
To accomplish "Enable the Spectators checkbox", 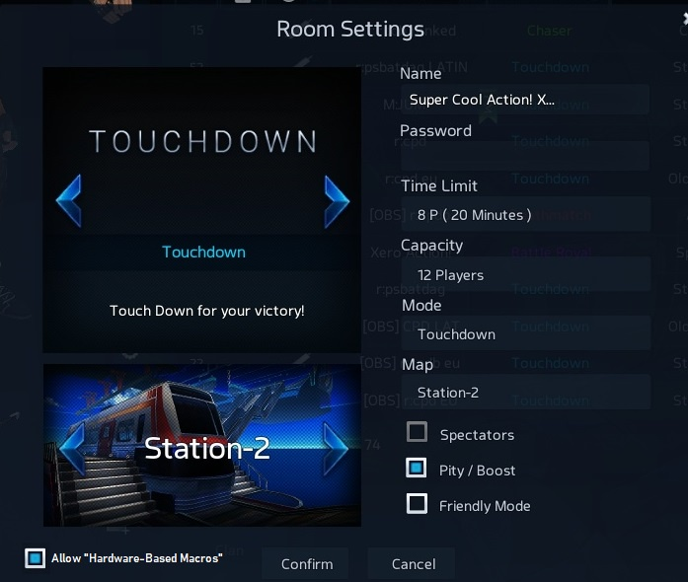I will tap(417, 432).
